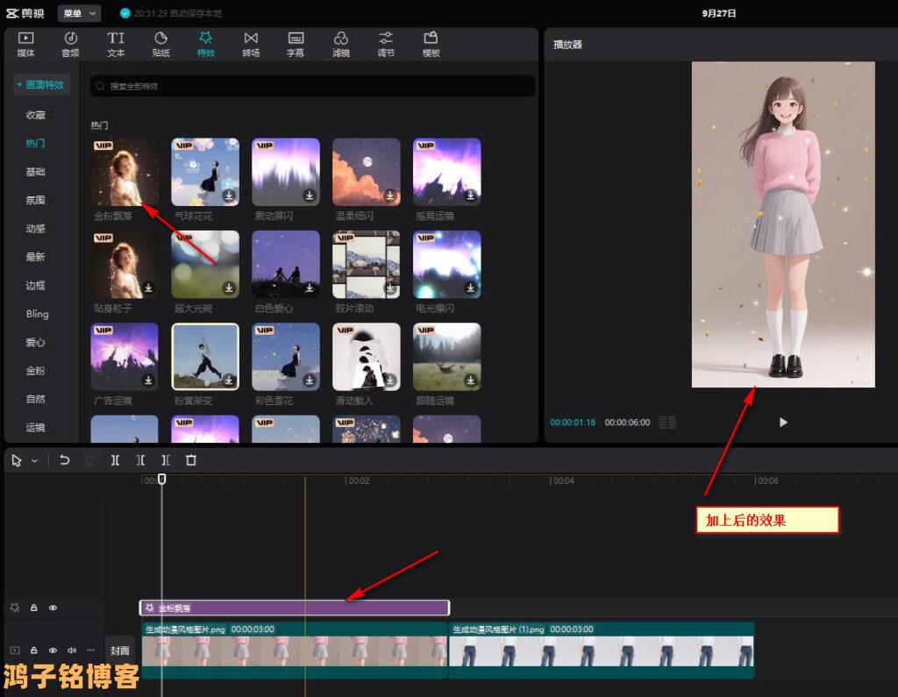
Task: Mute the main video track audio
Action: pyautogui.click(x=71, y=651)
